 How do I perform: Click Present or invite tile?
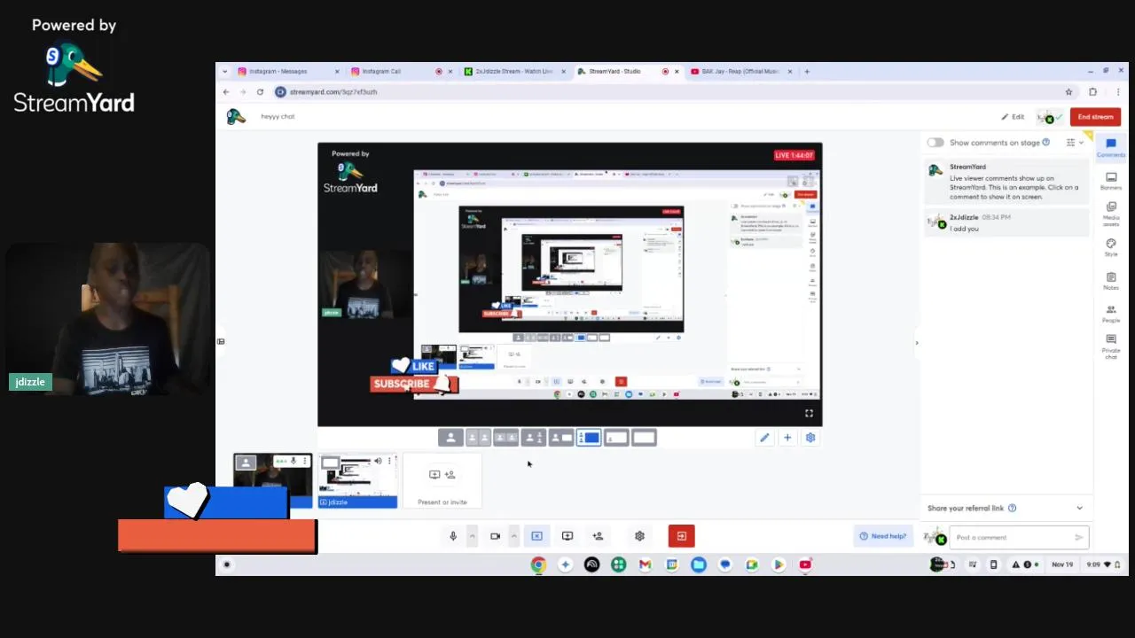point(442,480)
